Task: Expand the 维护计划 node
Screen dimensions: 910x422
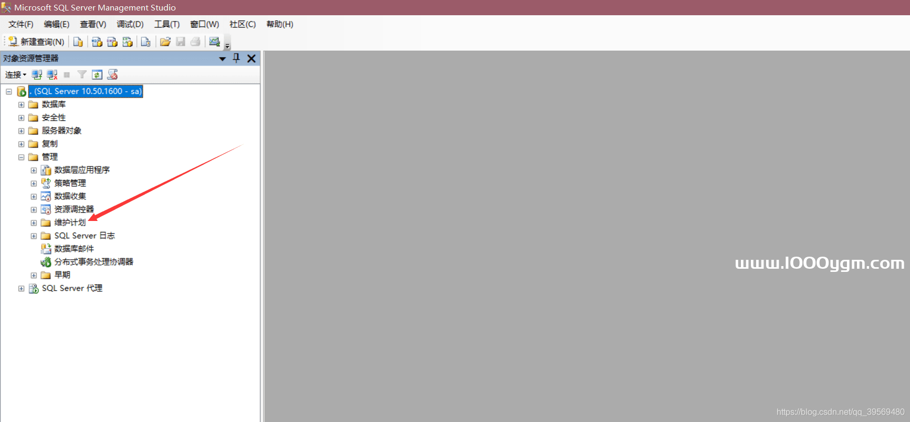Action: (34, 223)
